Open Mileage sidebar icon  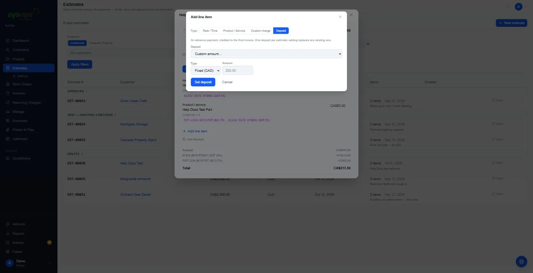[8, 112]
